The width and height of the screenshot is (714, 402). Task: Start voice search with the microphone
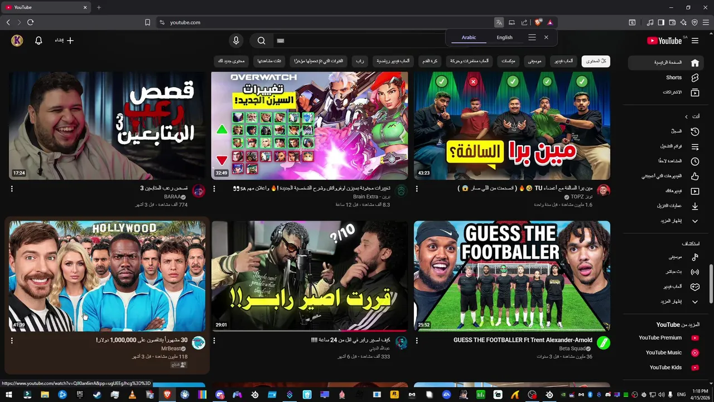tap(236, 41)
